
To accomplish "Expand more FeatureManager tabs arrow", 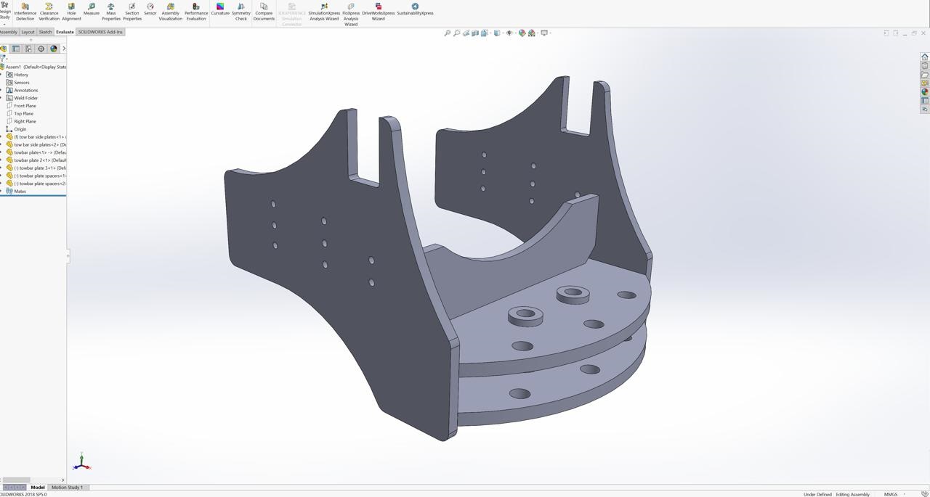I will click(x=64, y=49).
